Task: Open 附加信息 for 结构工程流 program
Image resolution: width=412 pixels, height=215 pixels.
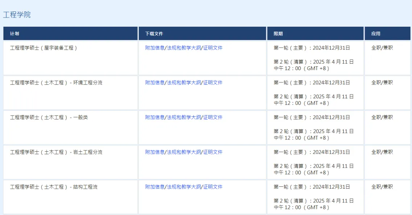Action: (155, 187)
